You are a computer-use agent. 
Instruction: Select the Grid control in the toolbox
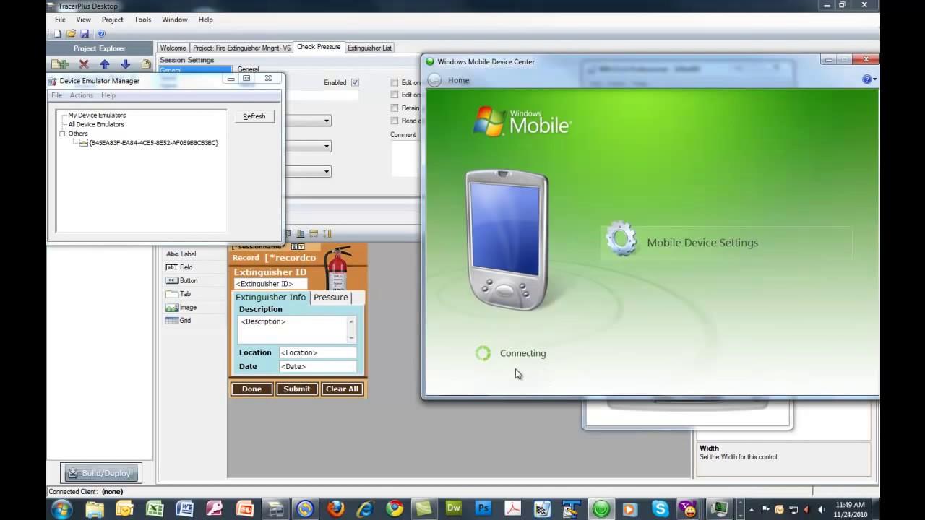[x=179, y=321]
